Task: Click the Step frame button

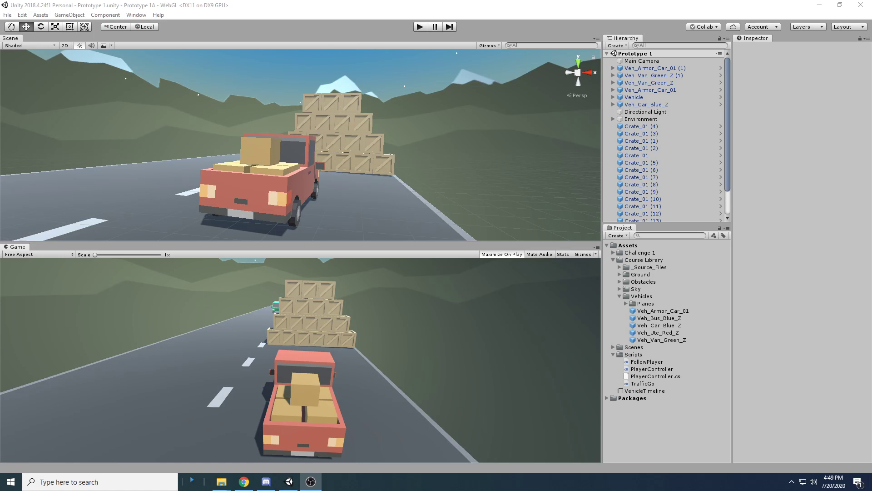Action: tap(449, 27)
